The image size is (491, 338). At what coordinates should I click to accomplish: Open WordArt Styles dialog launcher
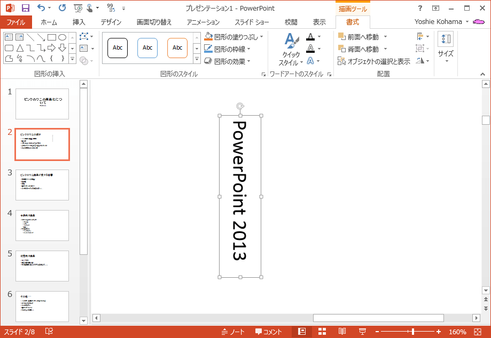pos(330,74)
